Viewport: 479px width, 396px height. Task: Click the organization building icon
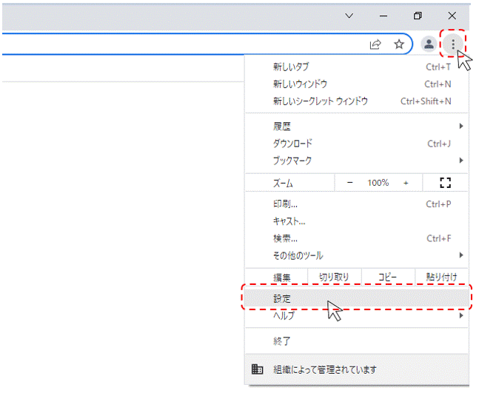pyautogui.click(x=257, y=369)
